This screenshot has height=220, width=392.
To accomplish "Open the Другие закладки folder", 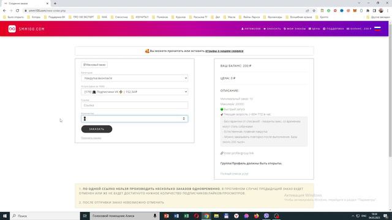I will coord(378,17).
